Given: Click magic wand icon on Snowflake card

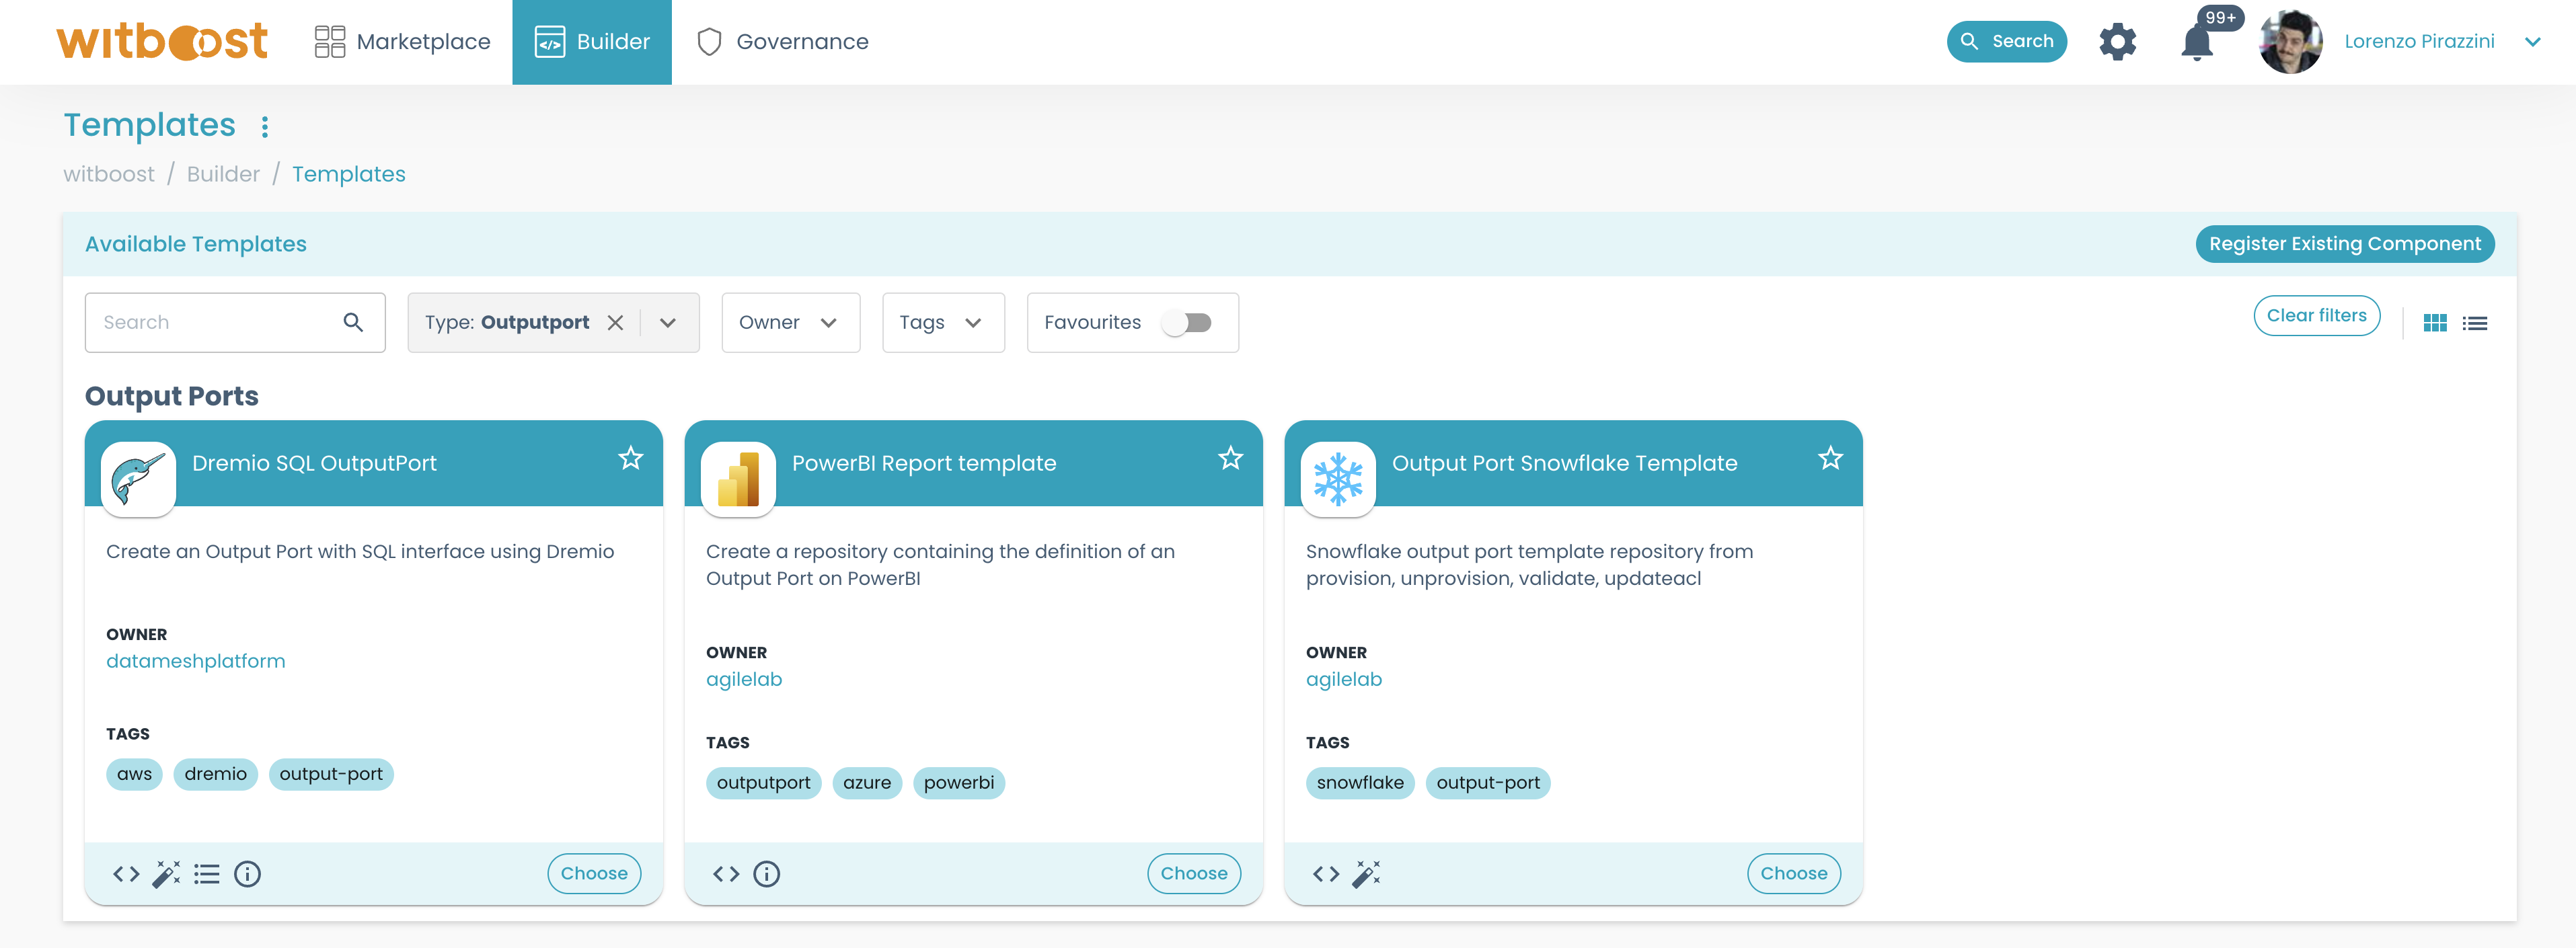Looking at the screenshot, I should pyautogui.click(x=1366, y=874).
